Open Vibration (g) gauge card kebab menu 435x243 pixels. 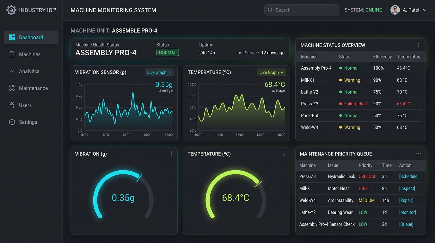[171, 154]
